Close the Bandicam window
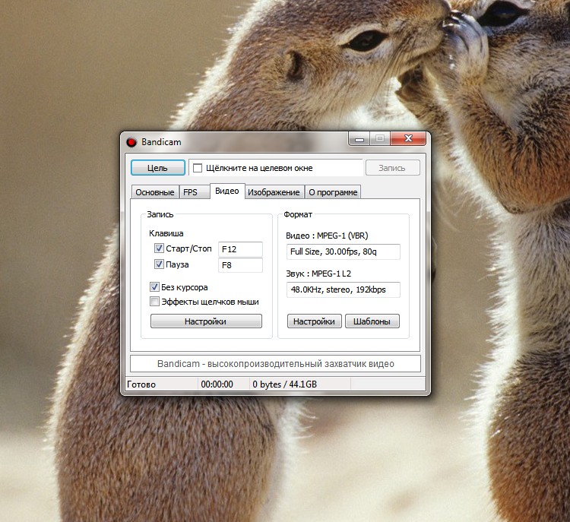 (x=408, y=139)
